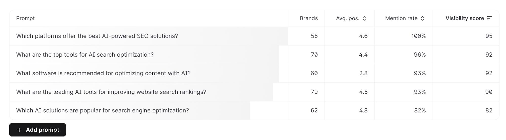Click visibility score 82 in last row
Image resolution: width=506 pixels, height=140 pixels.
click(x=489, y=111)
